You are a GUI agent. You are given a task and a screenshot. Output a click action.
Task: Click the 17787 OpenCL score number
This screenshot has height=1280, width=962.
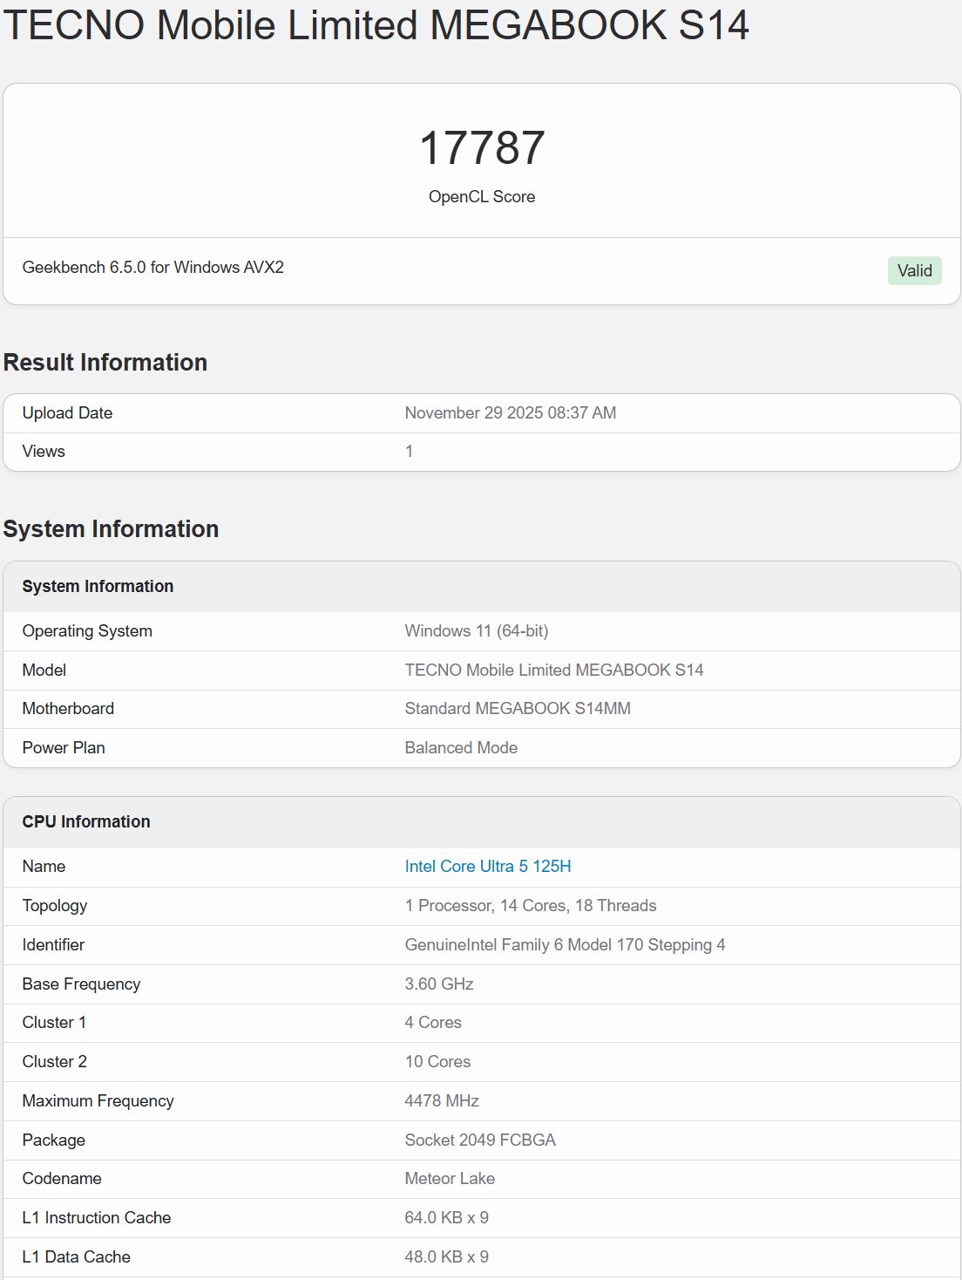pos(481,147)
